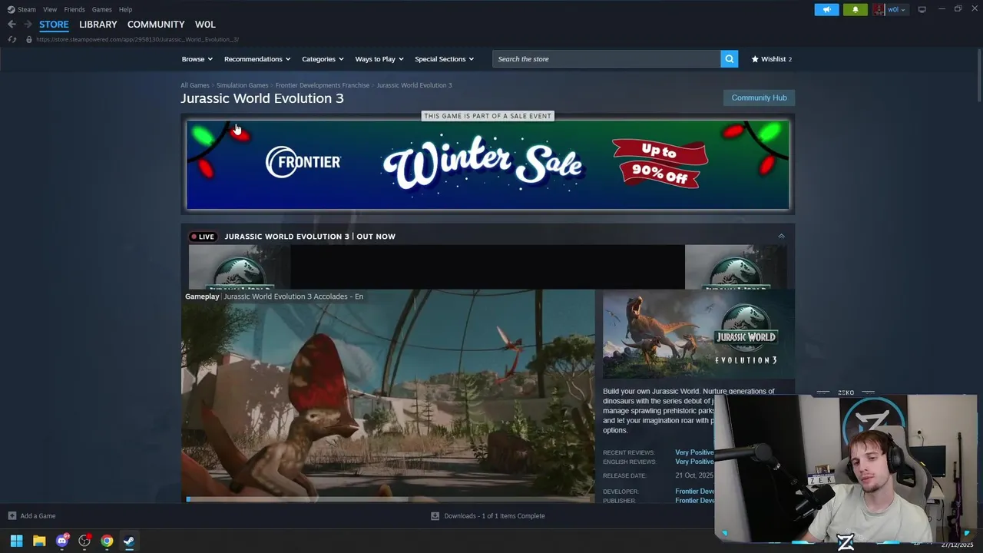
Task: Click the Jurassic World Evolution 3 breadcrumb
Action: 414,85
